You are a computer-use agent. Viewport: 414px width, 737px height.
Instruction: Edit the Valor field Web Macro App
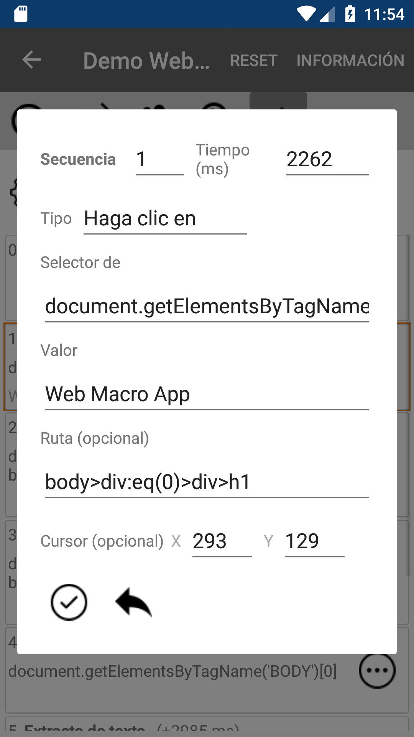coord(207,395)
